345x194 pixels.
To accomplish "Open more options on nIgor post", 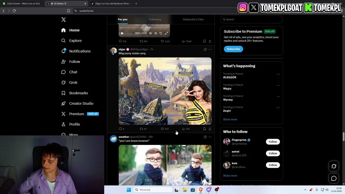I will (x=210, y=49).
